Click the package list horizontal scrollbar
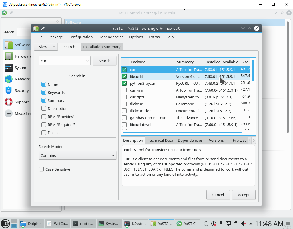This screenshot has height=229, width=293. 182,133
